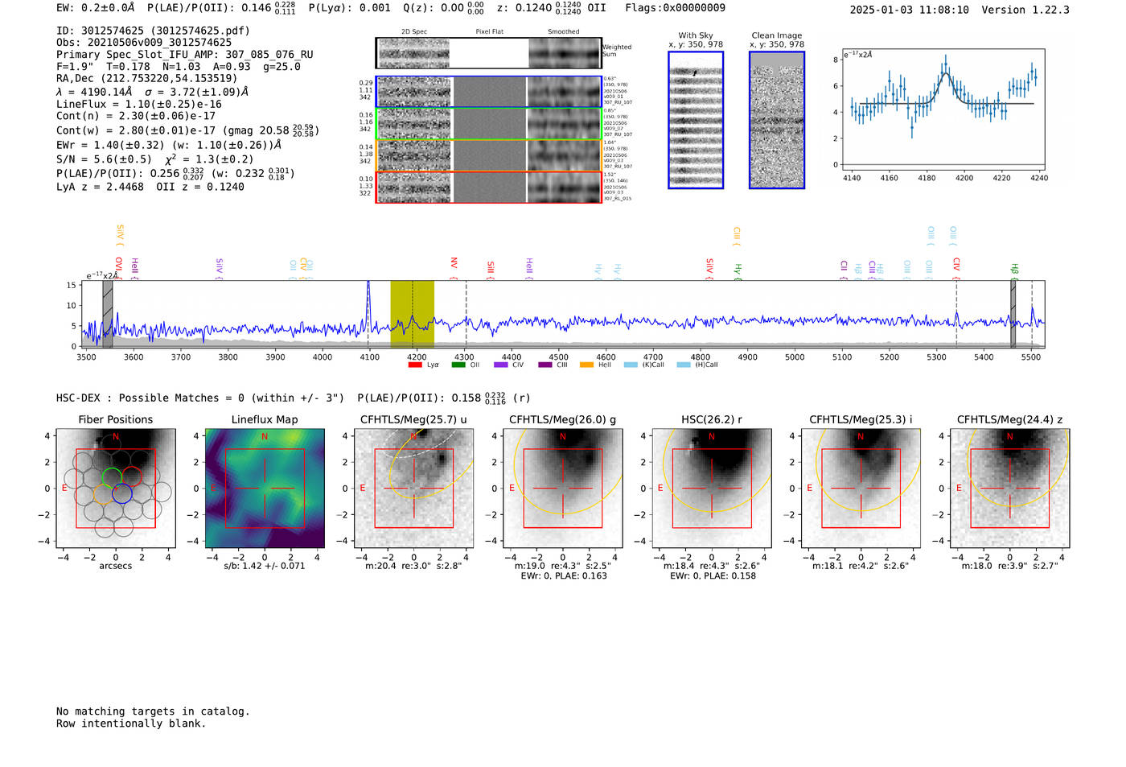Click the Cont(n) = 2.30(±0.06)e-17 line
The height and width of the screenshot is (767, 1126).
pyautogui.click(x=136, y=116)
